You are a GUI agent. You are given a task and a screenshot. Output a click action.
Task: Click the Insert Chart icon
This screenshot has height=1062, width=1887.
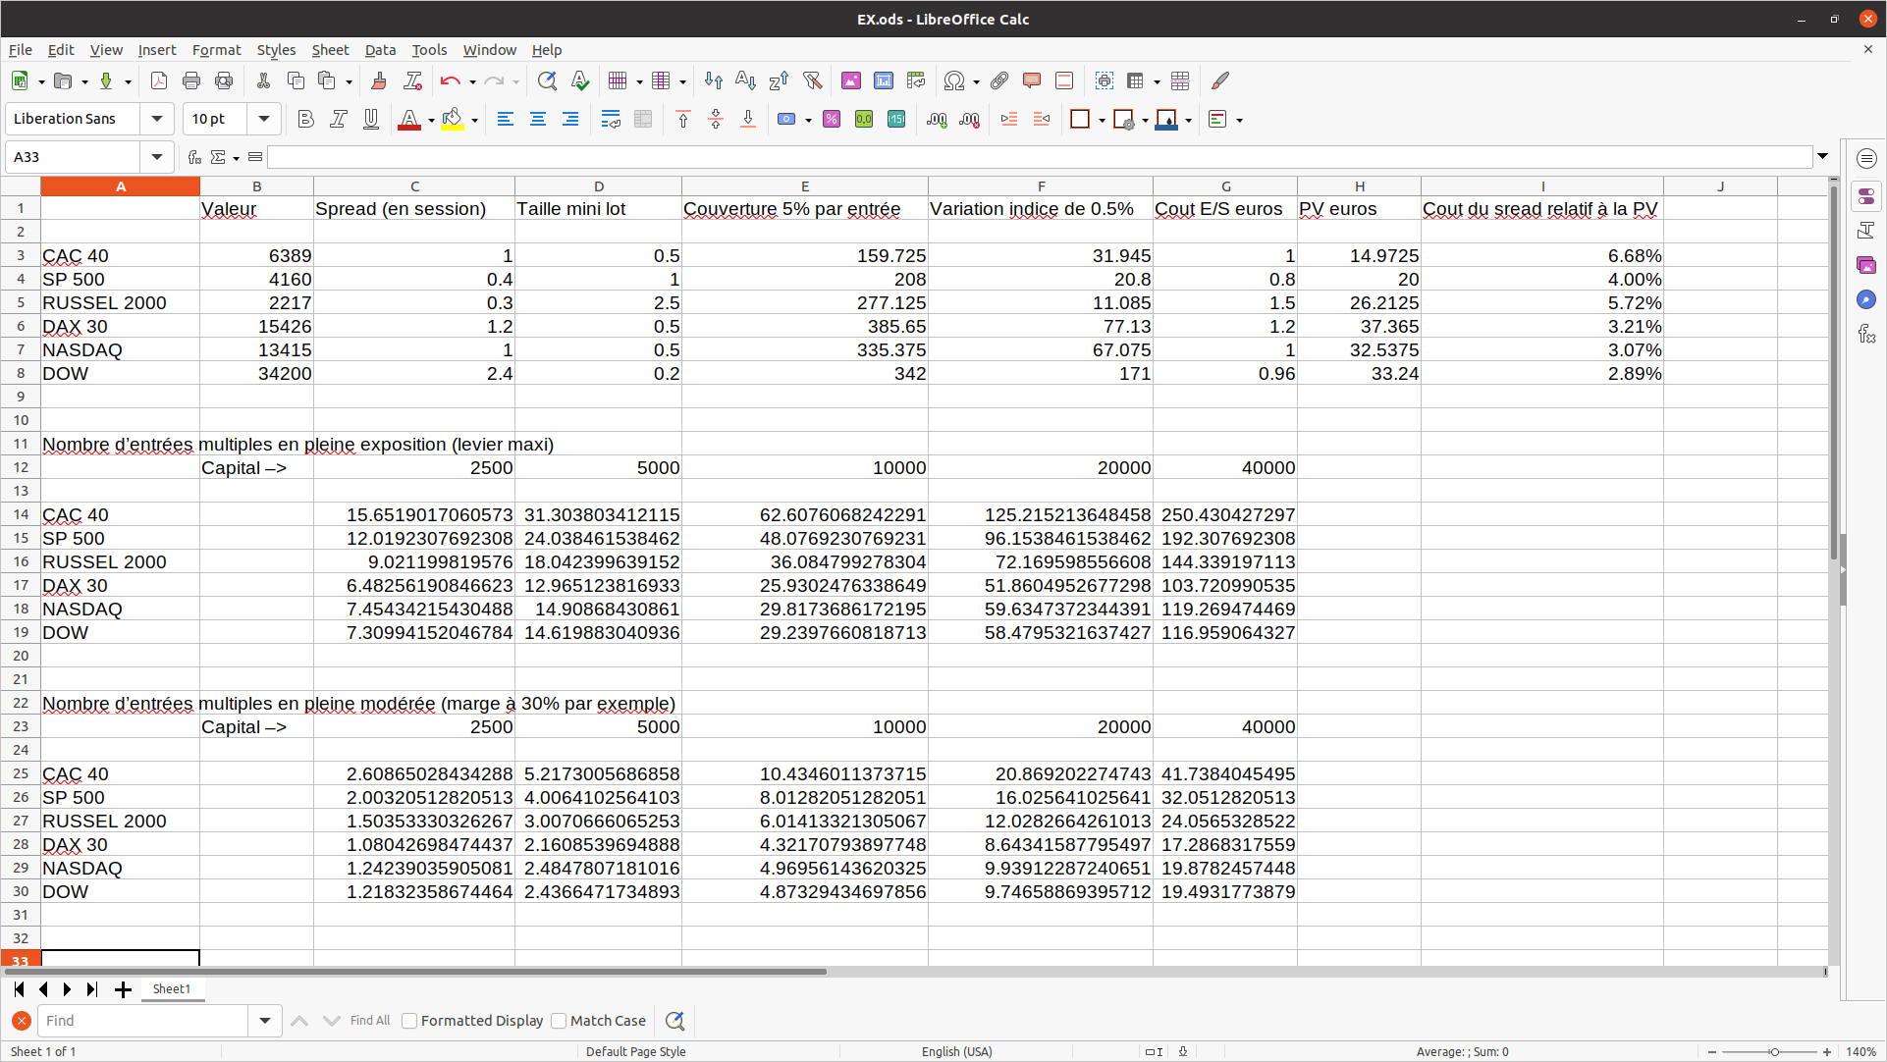point(884,81)
